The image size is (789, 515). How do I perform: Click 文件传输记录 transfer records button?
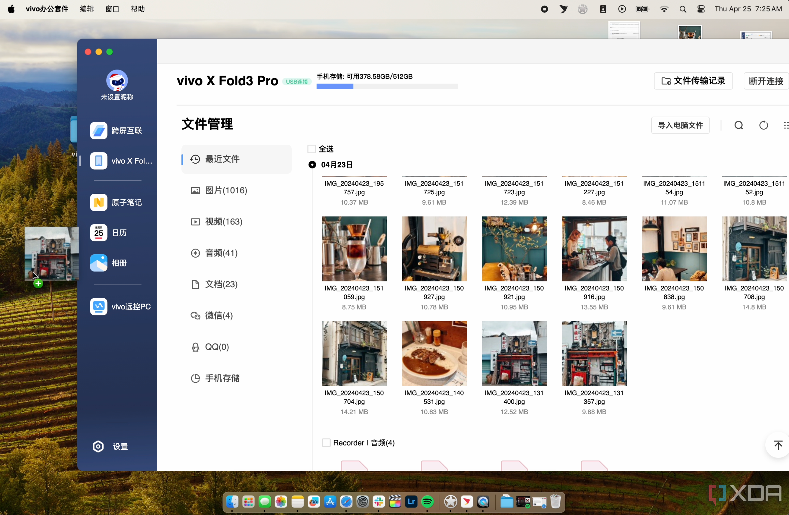click(693, 81)
